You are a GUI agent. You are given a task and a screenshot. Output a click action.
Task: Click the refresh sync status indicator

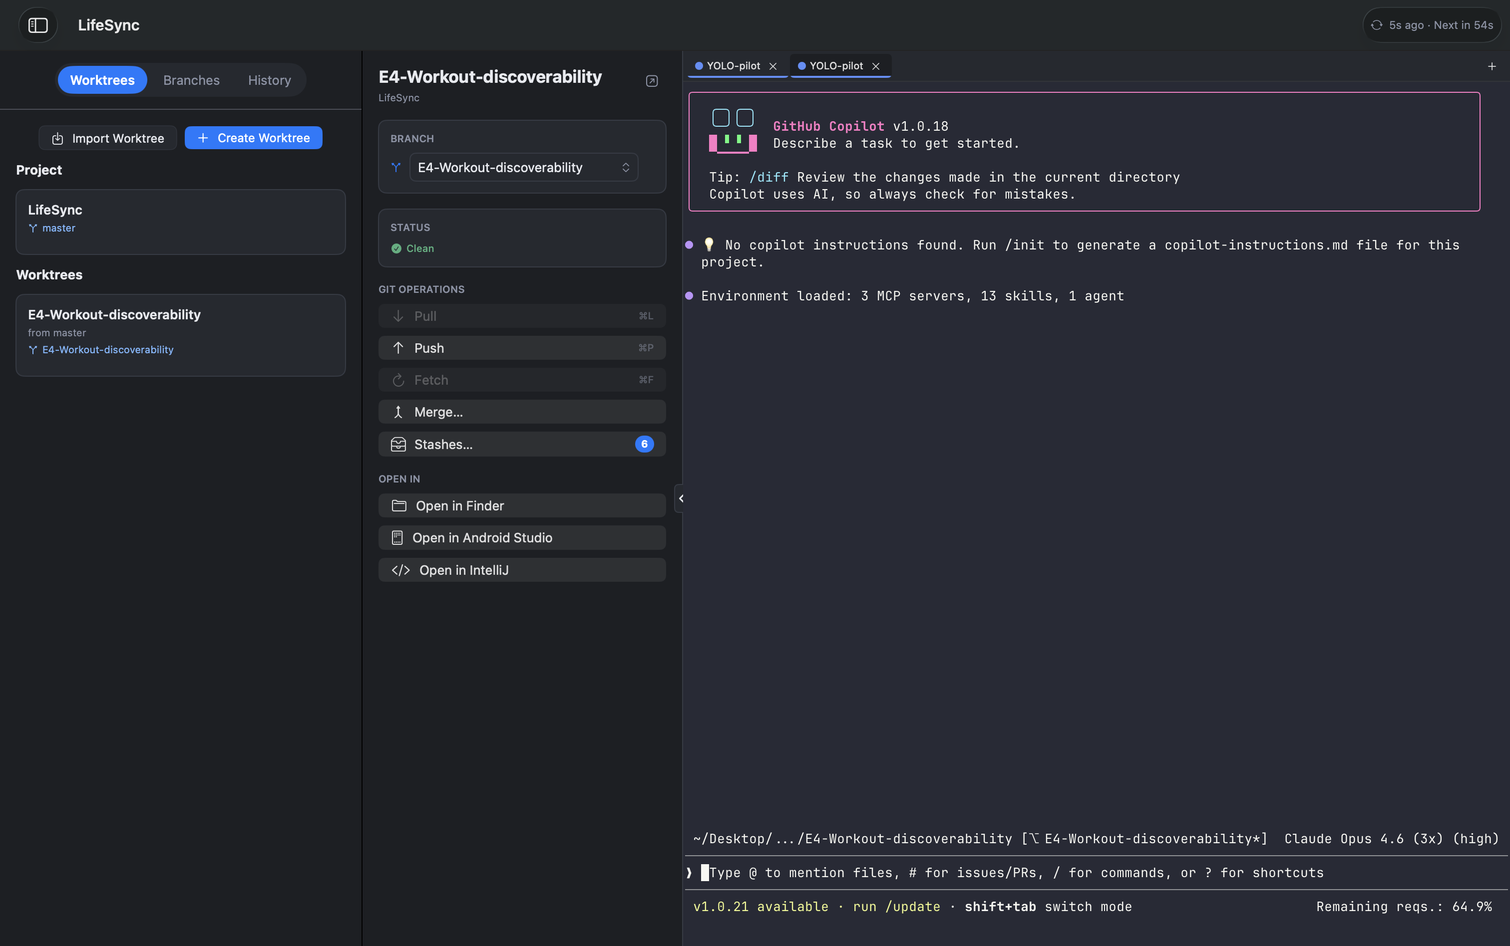1431,25
